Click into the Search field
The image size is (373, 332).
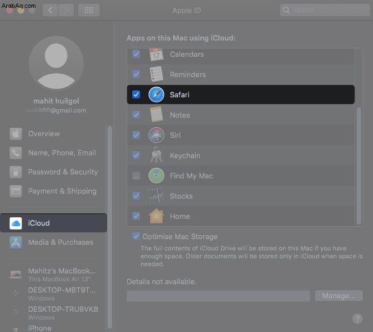point(325,10)
